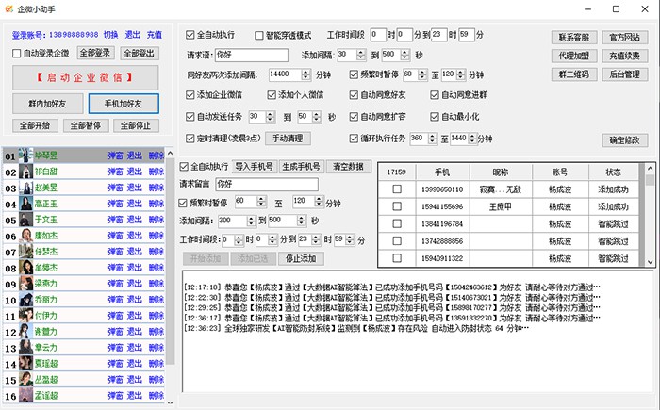Check the box for phone 15941155696

pyautogui.click(x=397, y=206)
